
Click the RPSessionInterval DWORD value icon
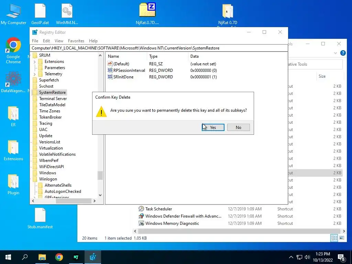(110, 70)
